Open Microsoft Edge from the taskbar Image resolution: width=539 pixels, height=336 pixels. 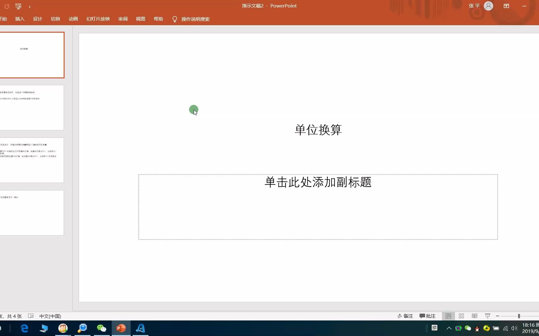(24, 328)
